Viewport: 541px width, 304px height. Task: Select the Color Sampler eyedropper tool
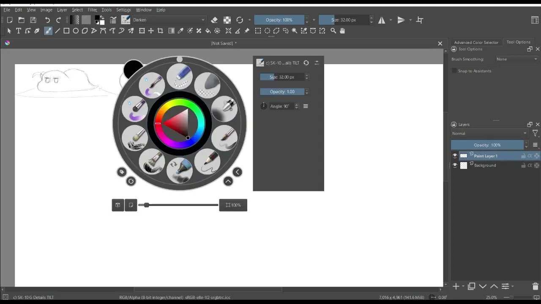point(180,31)
